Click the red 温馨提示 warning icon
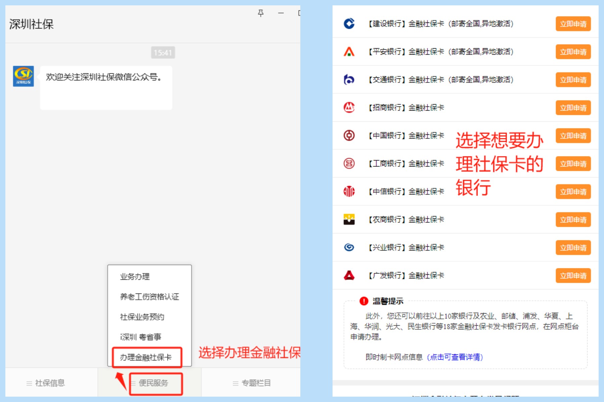Image resolution: width=604 pixels, height=402 pixels. [364, 301]
